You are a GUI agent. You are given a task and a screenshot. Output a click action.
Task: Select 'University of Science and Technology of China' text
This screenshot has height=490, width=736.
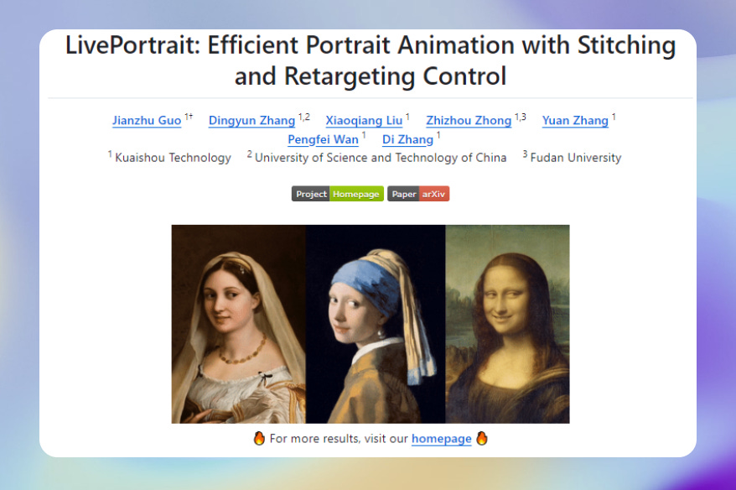click(381, 158)
